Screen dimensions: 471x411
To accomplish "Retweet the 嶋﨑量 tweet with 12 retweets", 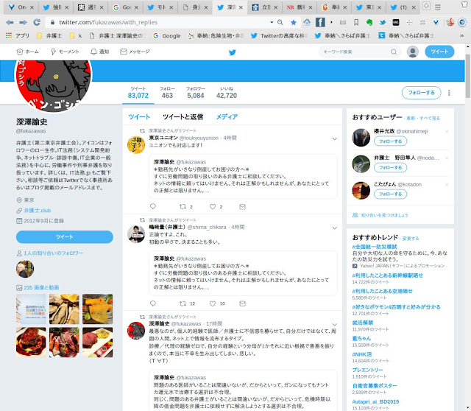I will 183,303.
